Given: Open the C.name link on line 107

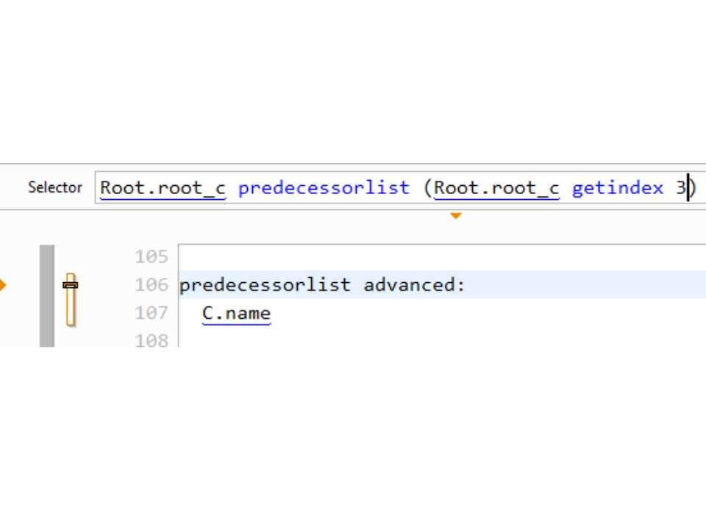Looking at the screenshot, I should [236, 314].
